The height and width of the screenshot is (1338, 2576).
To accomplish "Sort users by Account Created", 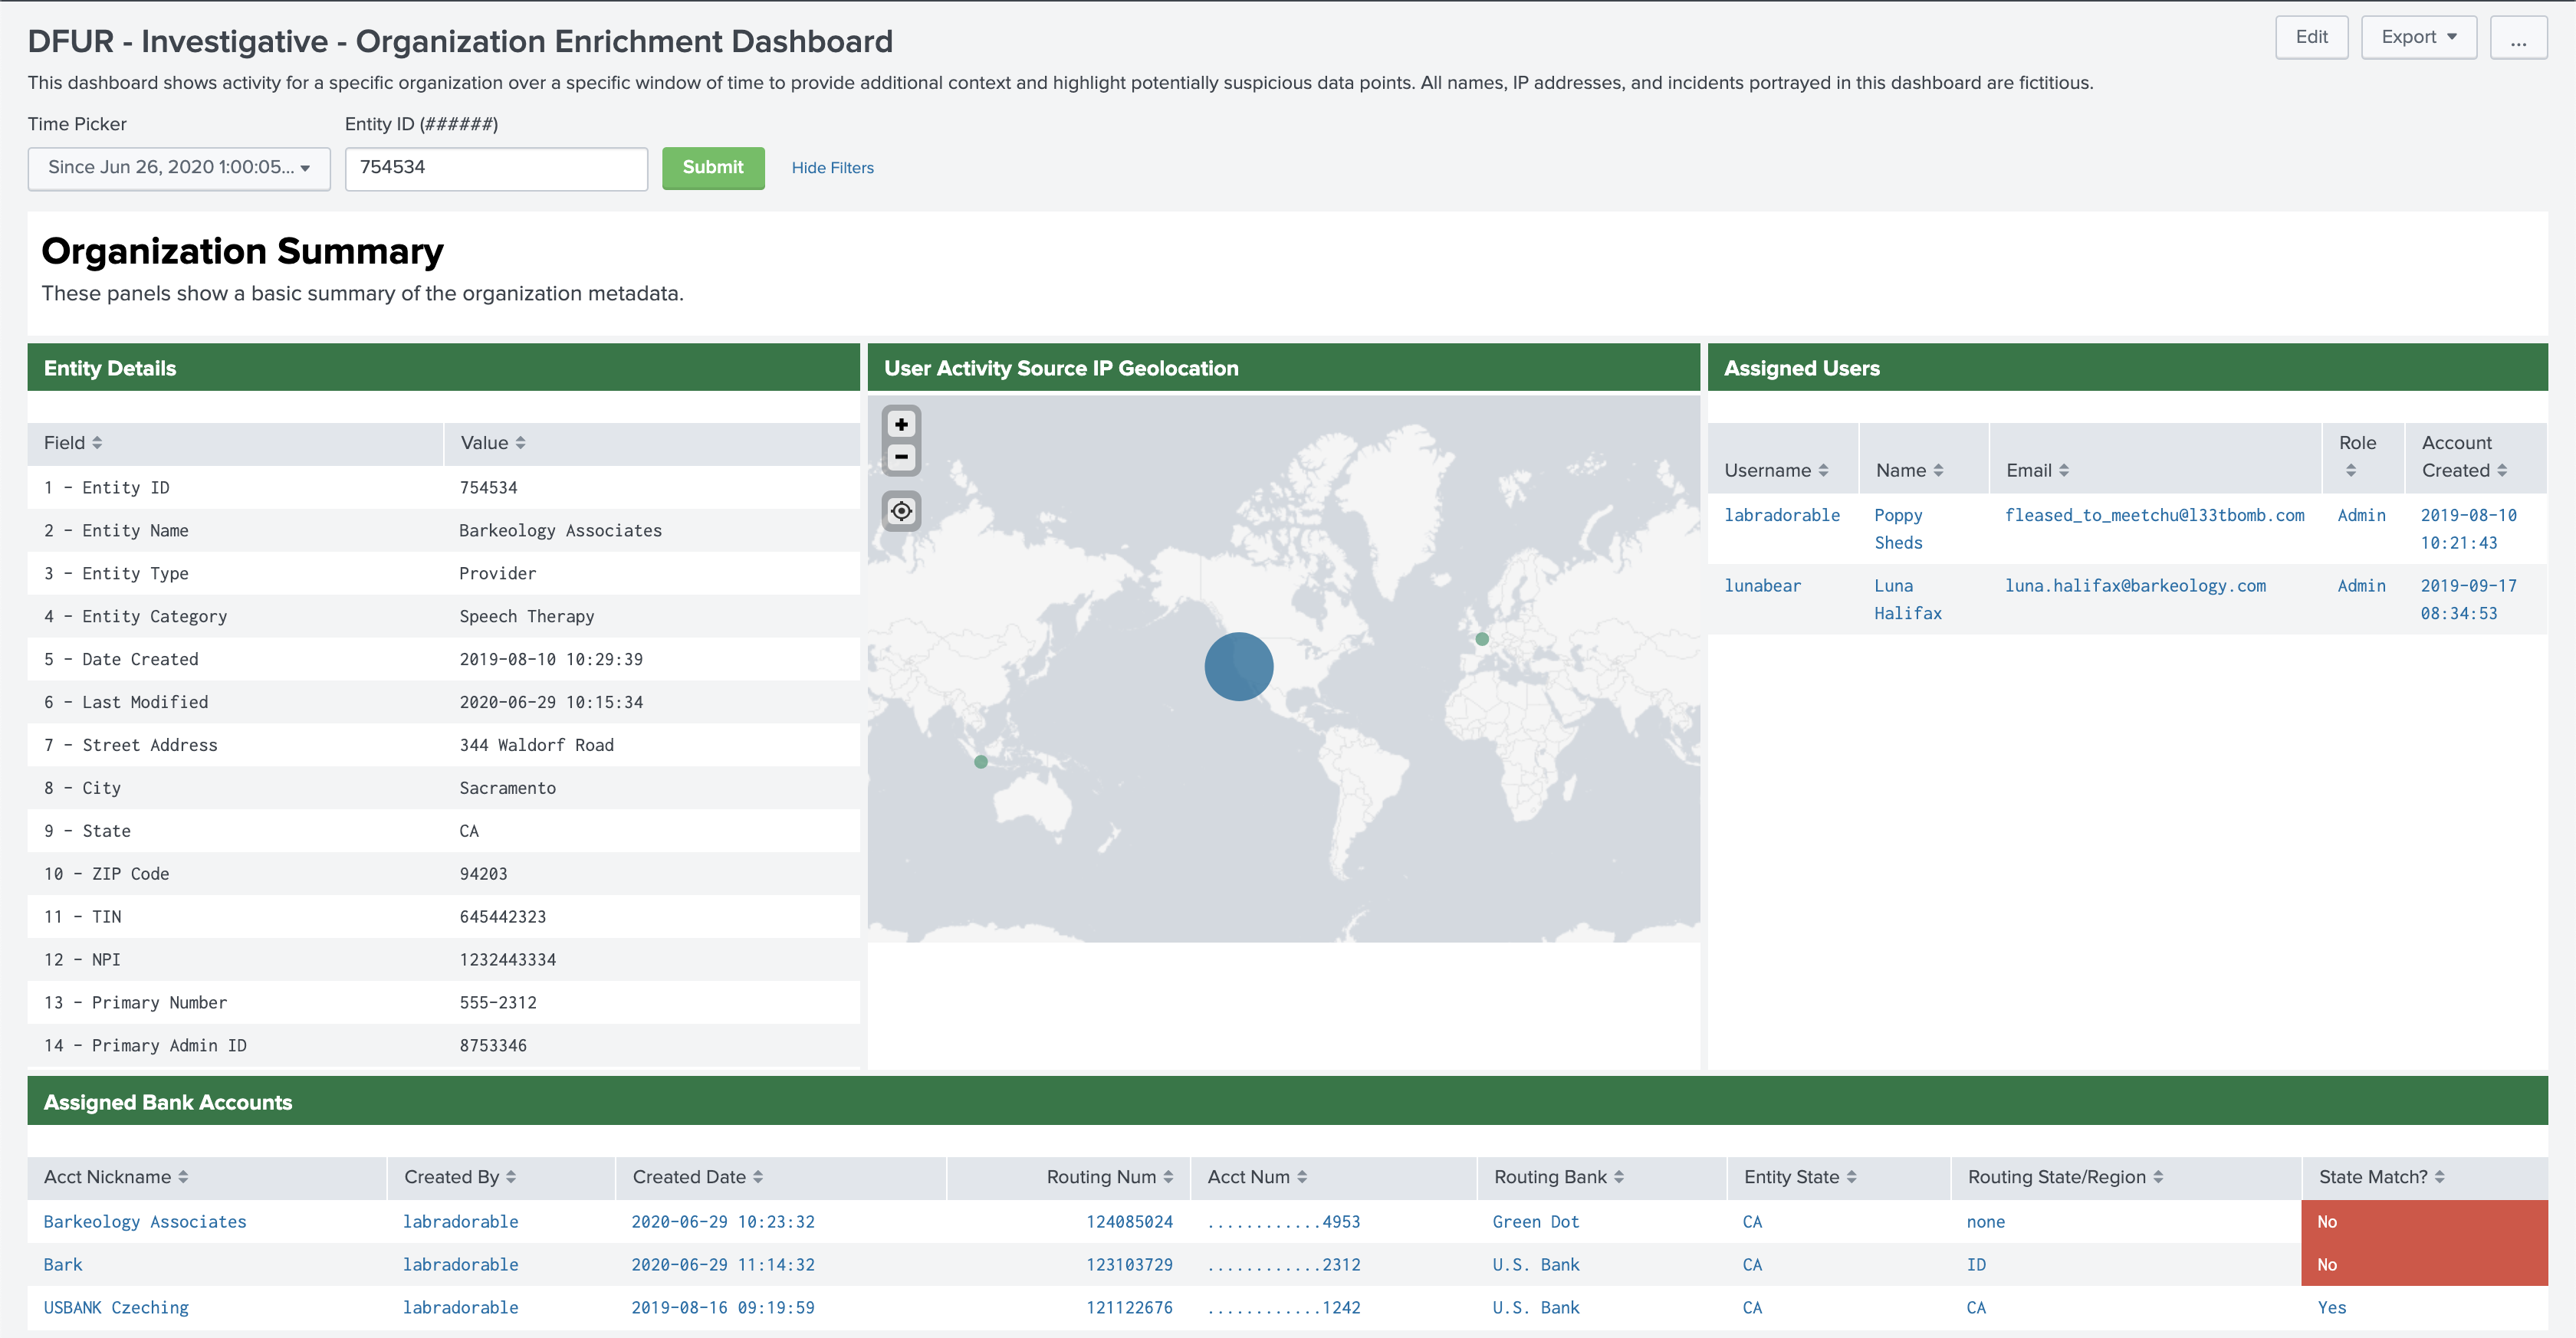I will [2464, 456].
